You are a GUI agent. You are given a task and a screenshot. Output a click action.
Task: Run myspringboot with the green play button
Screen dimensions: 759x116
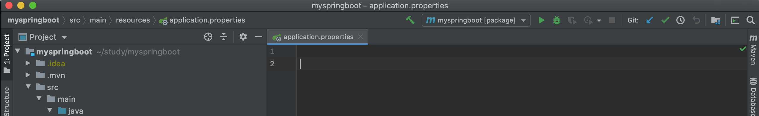[541, 20]
